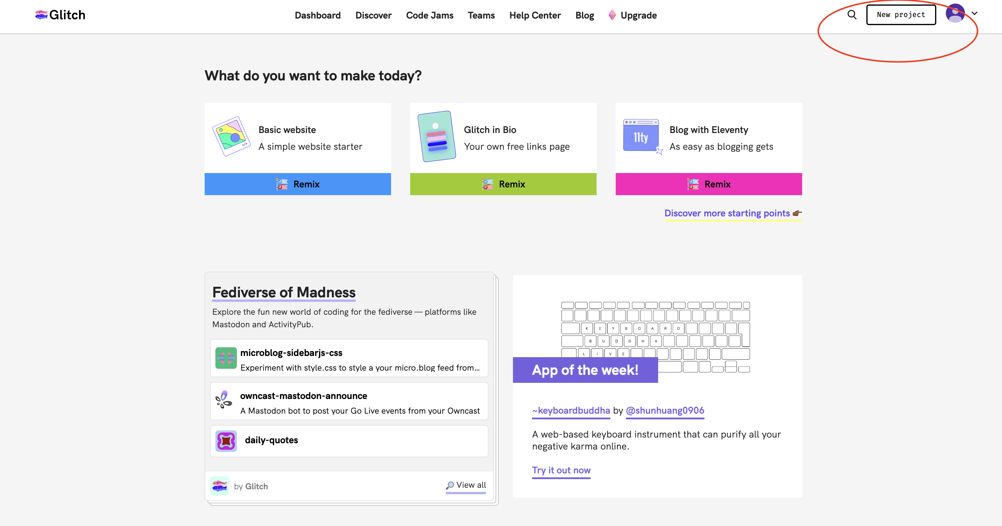Click the New project button
Viewport: 1002px width, 526px height.
coord(901,15)
